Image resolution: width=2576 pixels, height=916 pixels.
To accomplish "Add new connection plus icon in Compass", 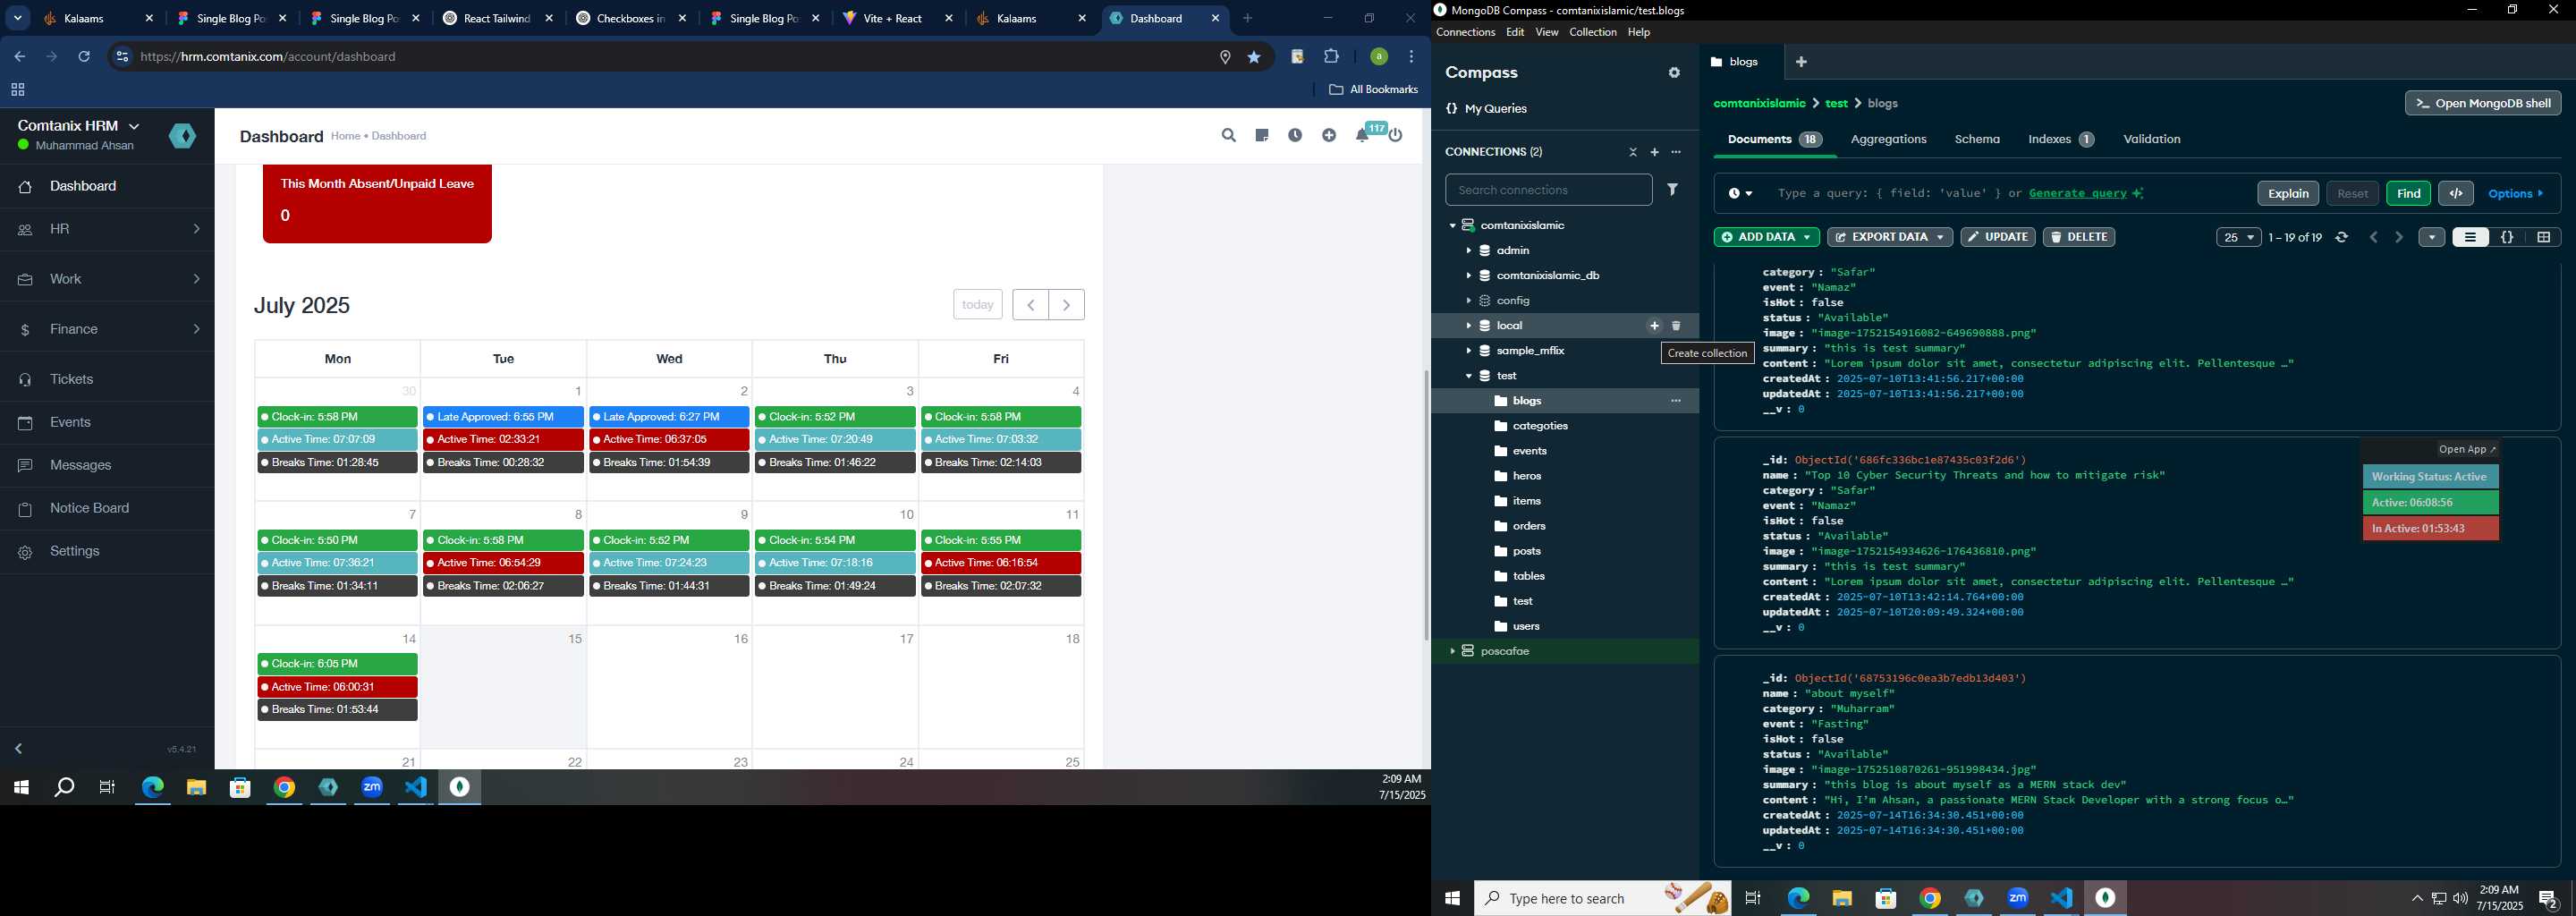I will (1654, 152).
